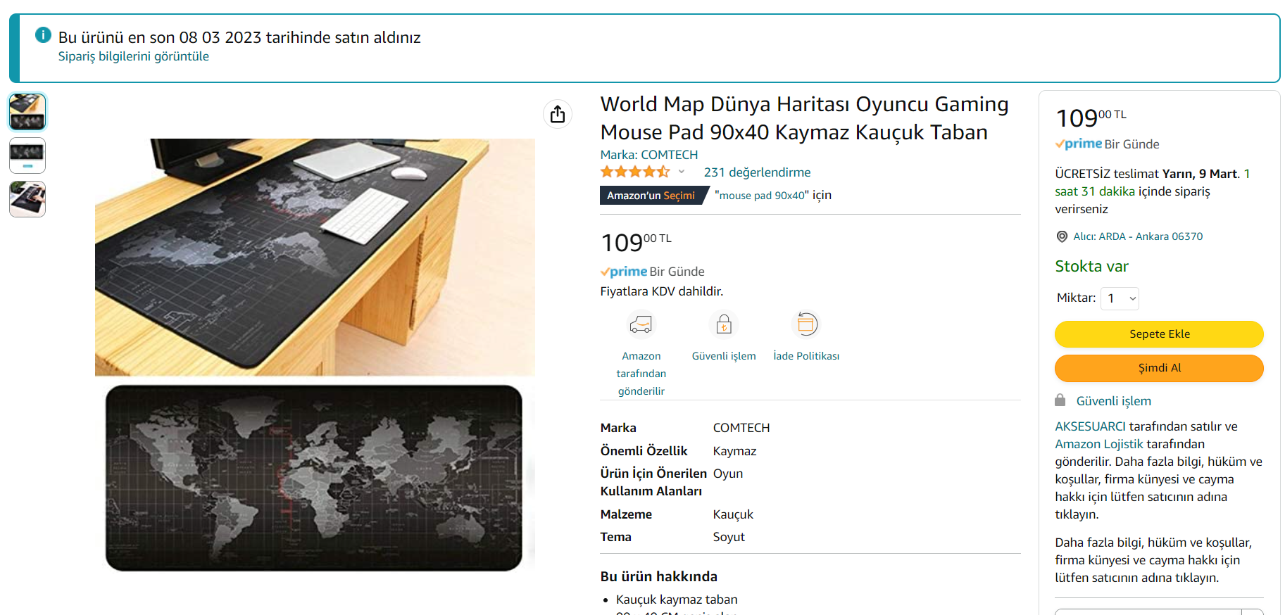Click the product title World Map Dünya Haritası
Image resolution: width=1285 pixels, height=615 pixels.
804,118
